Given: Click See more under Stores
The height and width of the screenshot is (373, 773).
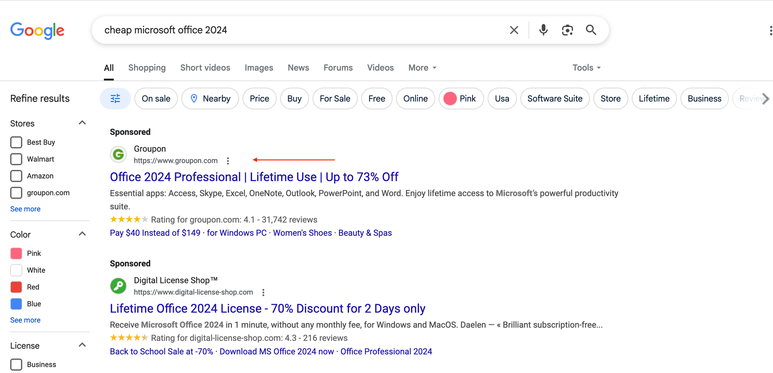Looking at the screenshot, I should 25,209.
